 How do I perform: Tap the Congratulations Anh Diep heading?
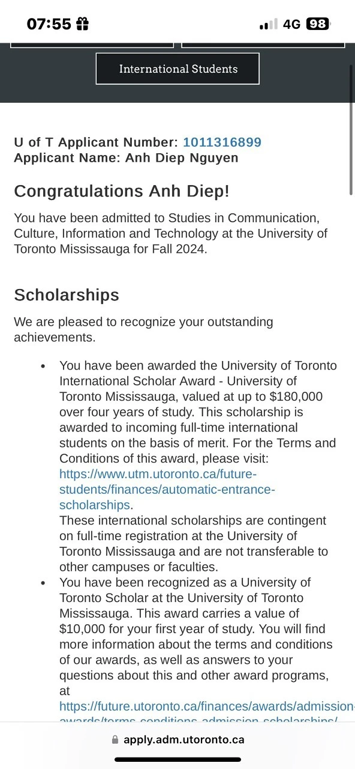click(x=122, y=191)
